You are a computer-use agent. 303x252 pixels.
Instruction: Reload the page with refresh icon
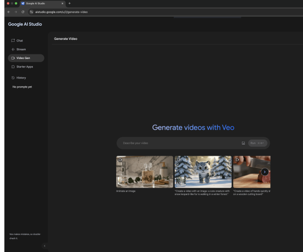pos(23,12)
